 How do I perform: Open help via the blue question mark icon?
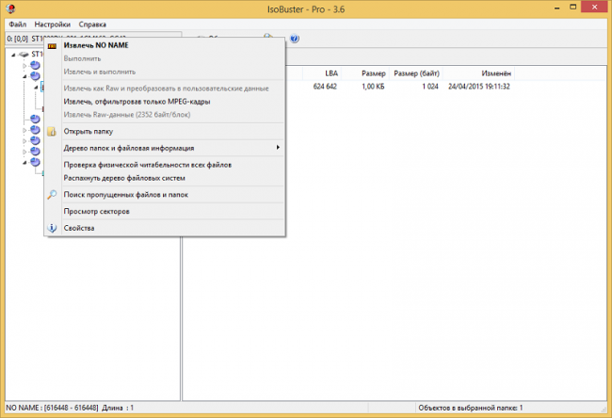(295, 39)
